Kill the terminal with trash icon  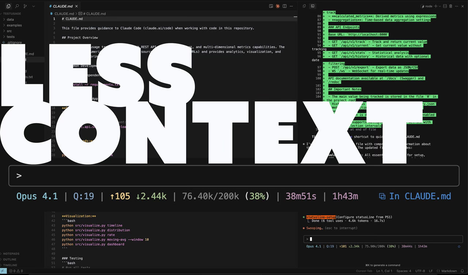tap(450, 6)
